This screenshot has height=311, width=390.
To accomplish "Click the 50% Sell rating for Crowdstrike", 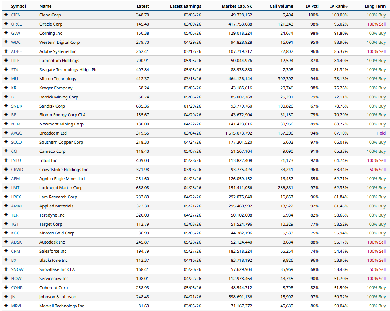I will [378, 170].
